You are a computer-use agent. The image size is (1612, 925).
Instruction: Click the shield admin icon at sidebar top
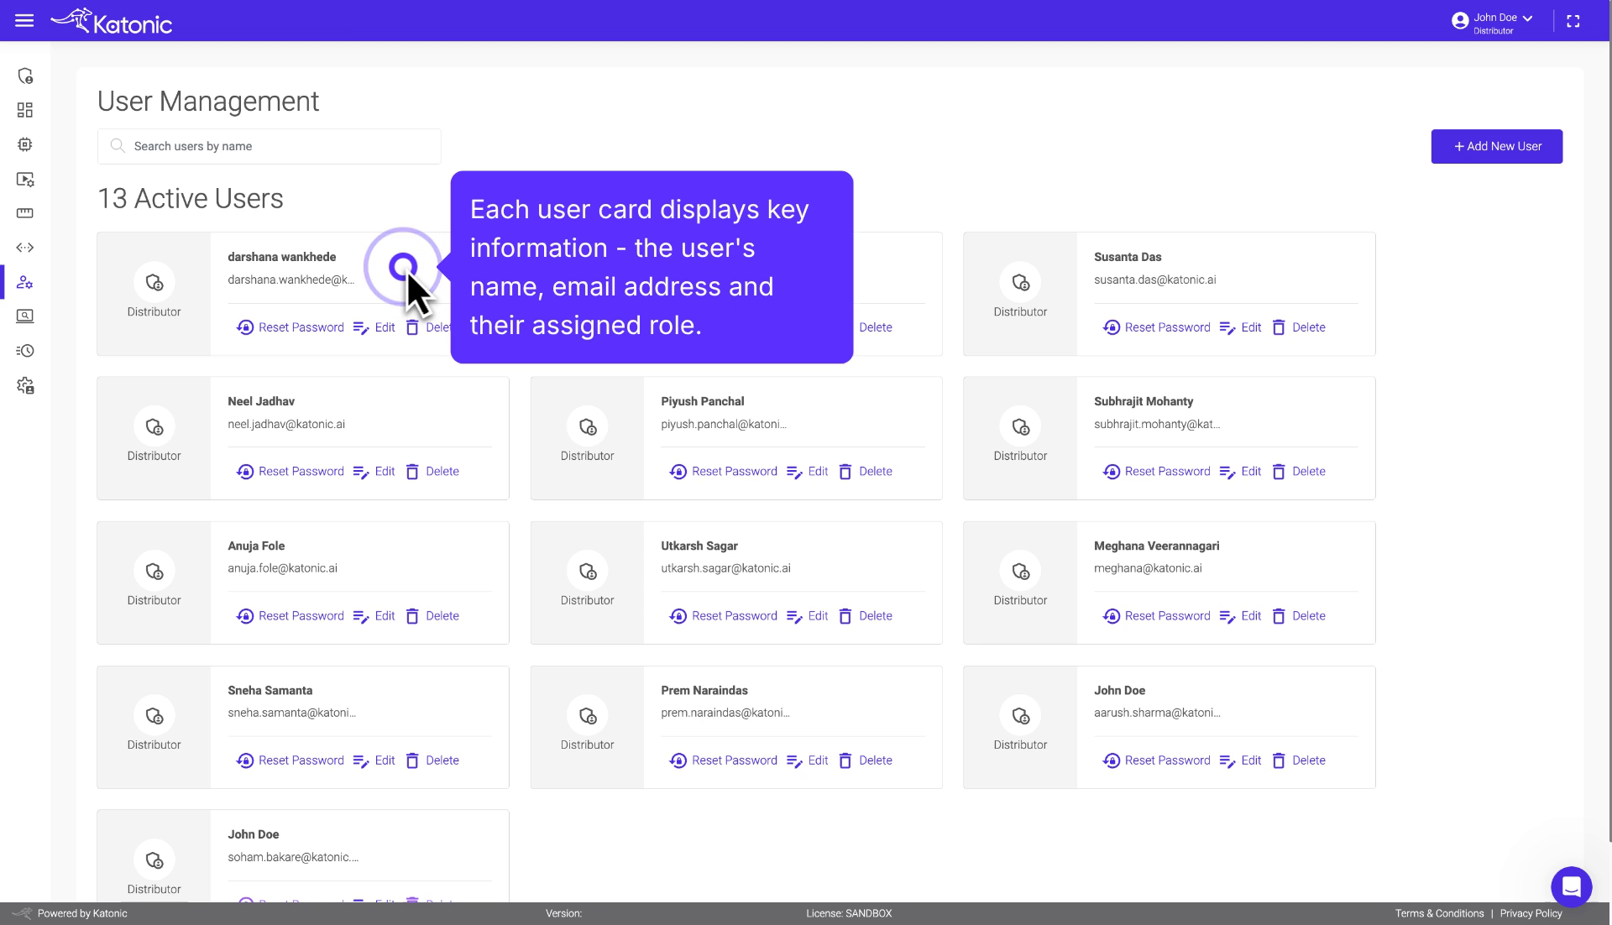point(25,76)
